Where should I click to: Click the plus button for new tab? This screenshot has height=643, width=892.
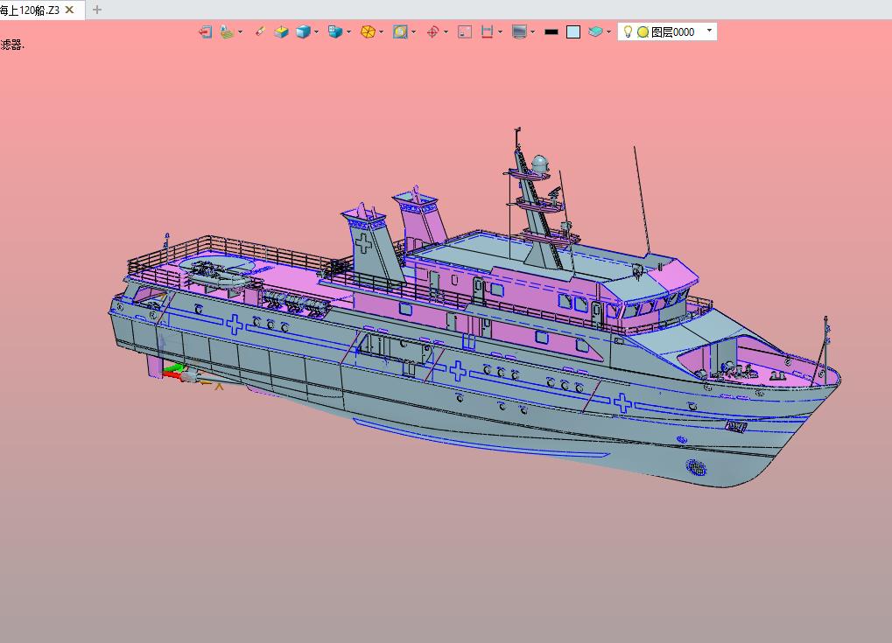point(97,10)
